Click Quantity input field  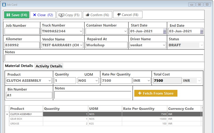pyautogui.click(x=65, y=80)
